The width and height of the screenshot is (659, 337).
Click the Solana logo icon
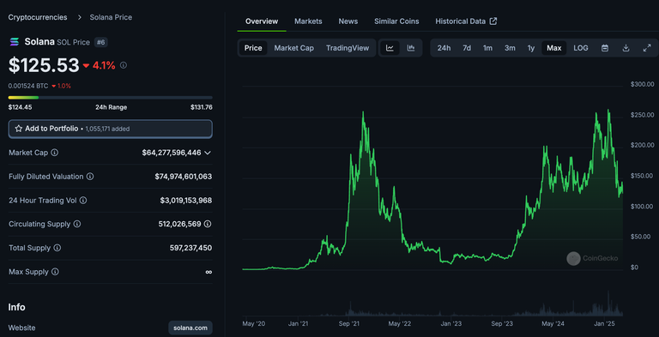point(15,42)
